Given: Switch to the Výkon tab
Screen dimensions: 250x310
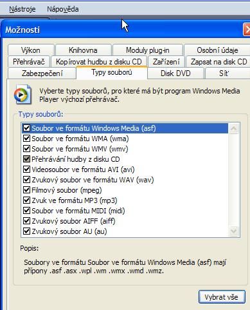Looking at the screenshot, I should click(x=31, y=50).
